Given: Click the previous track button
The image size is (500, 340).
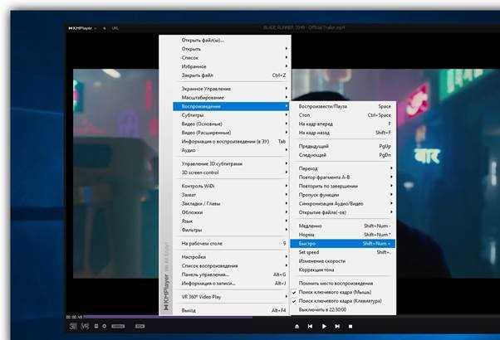Looking at the screenshot, I should (x=310, y=326).
